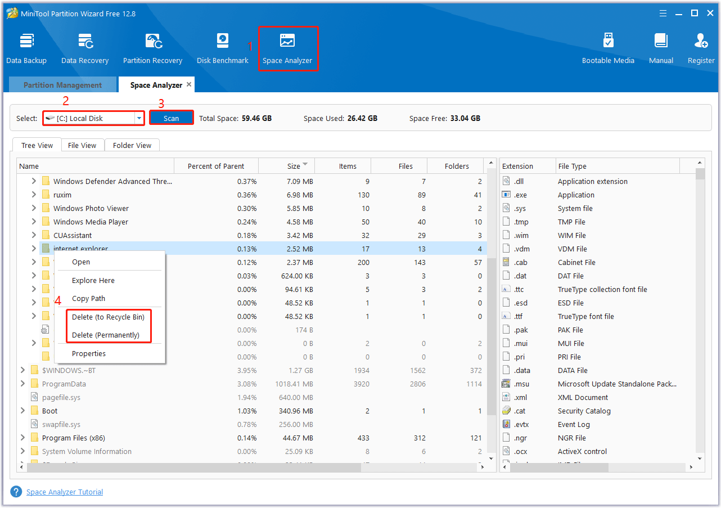Close the Space Analyzer tab
This screenshot has width=721, height=508.
point(189,84)
